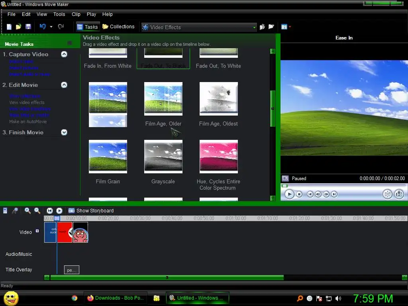The width and height of the screenshot is (408, 306).
Task: Click the Show collections link
Action: pyautogui.click(x=25, y=96)
